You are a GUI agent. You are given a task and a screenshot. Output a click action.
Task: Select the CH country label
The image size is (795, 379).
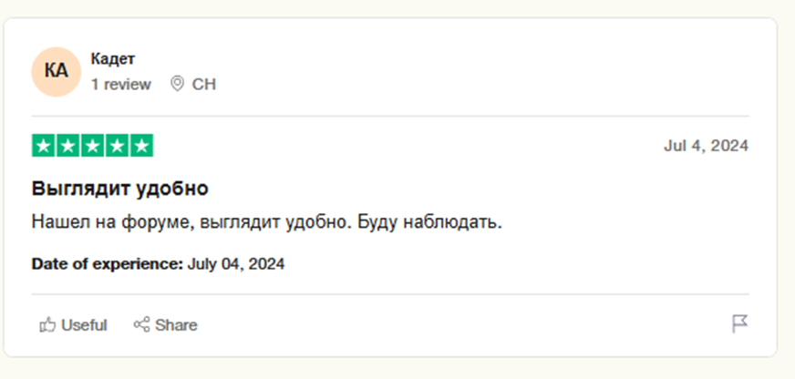point(204,84)
